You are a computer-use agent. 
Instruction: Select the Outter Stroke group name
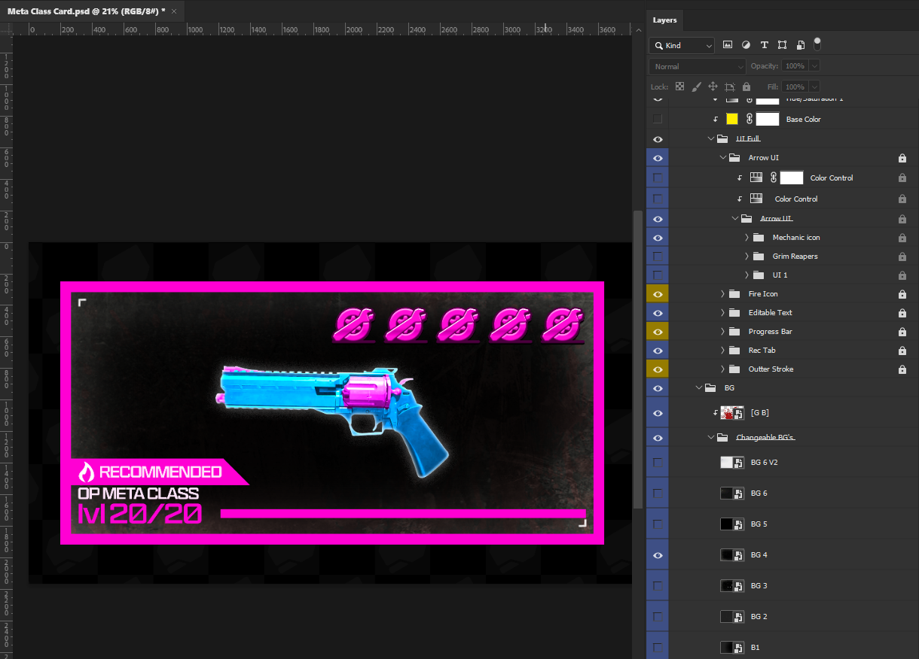pyautogui.click(x=771, y=369)
